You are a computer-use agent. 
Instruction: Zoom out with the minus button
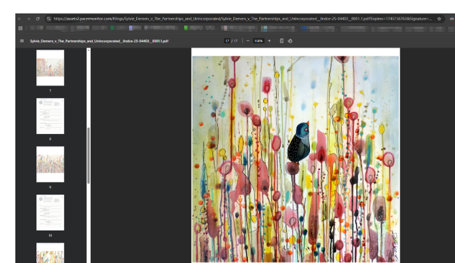click(248, 41)
